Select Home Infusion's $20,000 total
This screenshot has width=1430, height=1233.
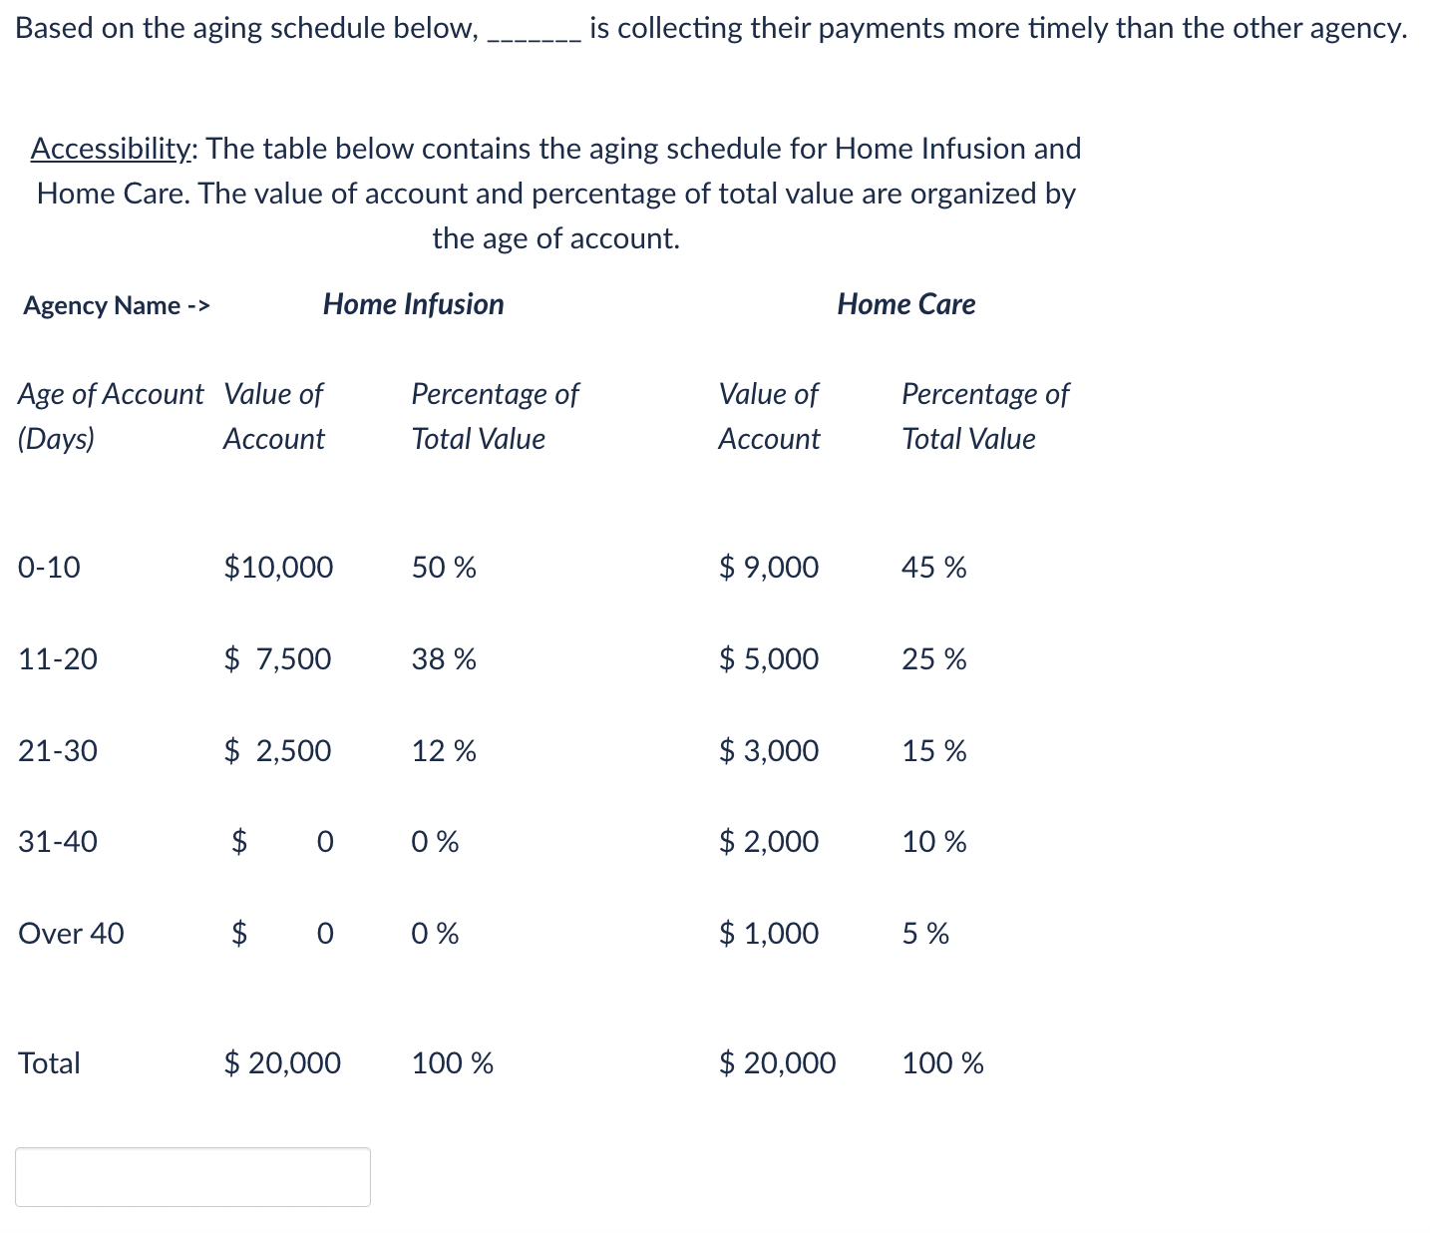coord(282,1062)
